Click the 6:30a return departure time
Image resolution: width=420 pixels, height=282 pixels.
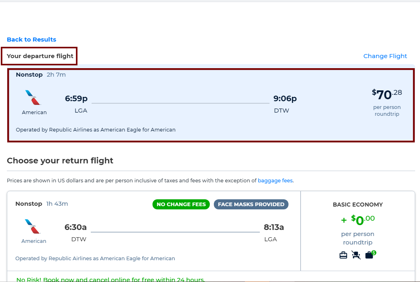click(x=76, y=227)
